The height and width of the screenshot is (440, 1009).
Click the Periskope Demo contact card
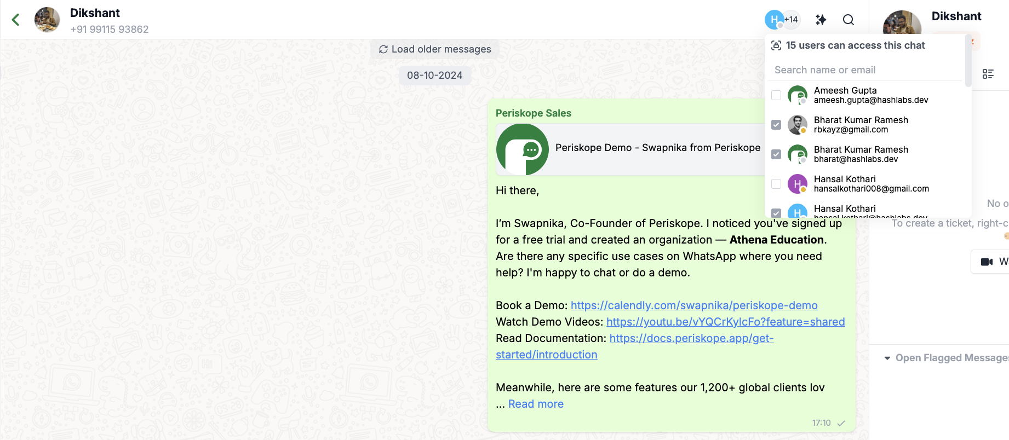click(630, 149)
